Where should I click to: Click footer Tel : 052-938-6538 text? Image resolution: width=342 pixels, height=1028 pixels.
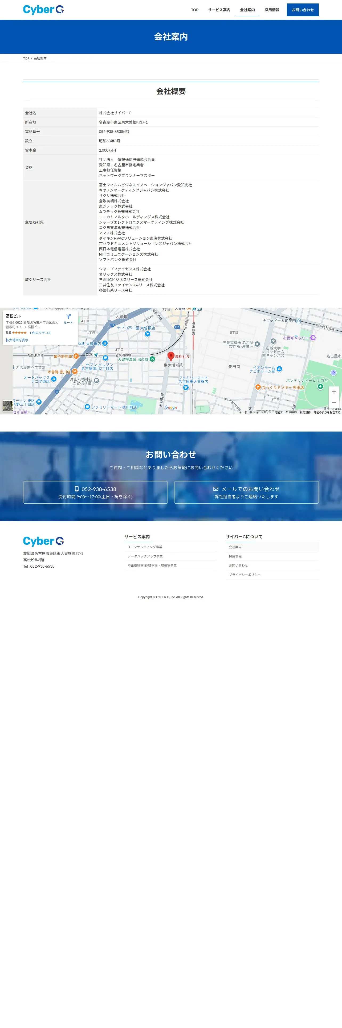[39, 566]
